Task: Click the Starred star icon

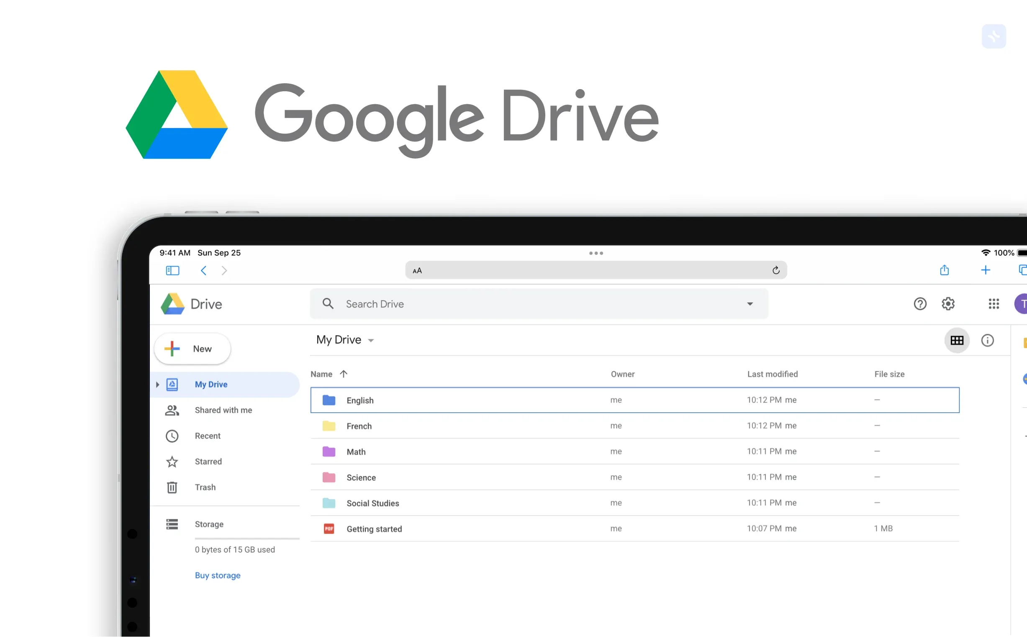Action: pos(172,461)
